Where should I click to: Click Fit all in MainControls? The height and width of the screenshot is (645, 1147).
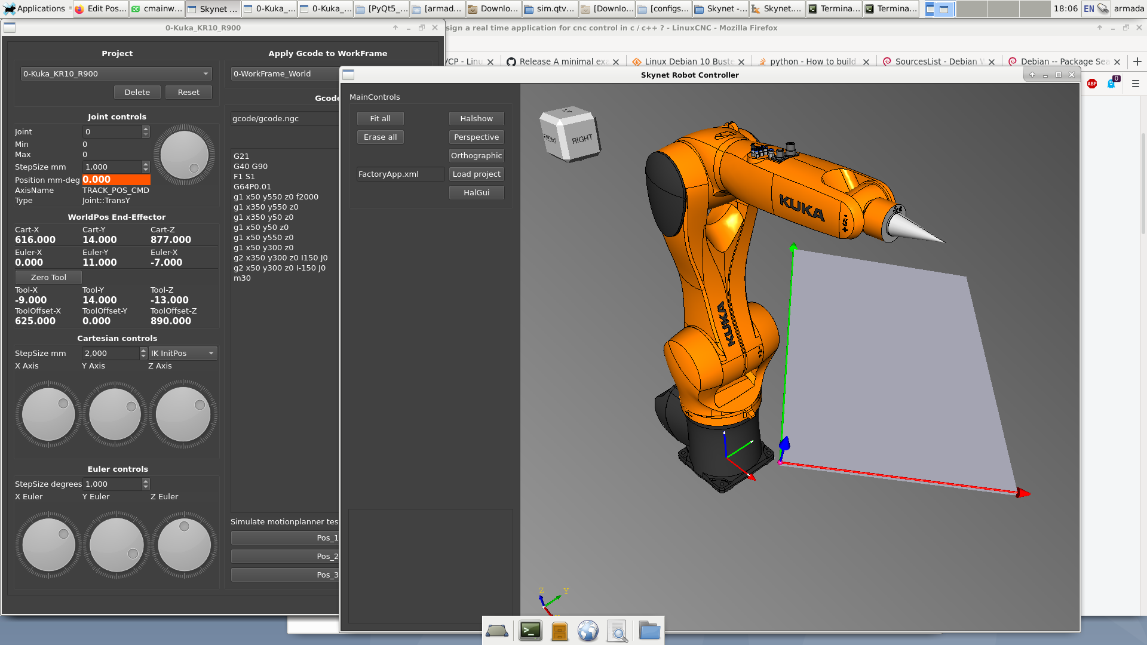point(381,118)
